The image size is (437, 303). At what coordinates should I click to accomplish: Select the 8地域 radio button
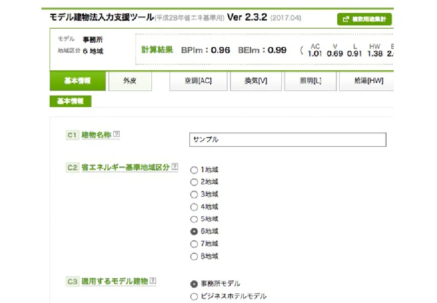coord(194,256)
